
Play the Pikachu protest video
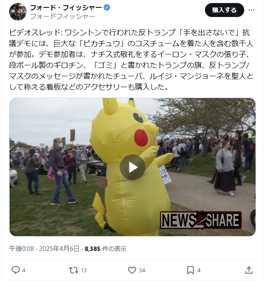click(133, 167)
